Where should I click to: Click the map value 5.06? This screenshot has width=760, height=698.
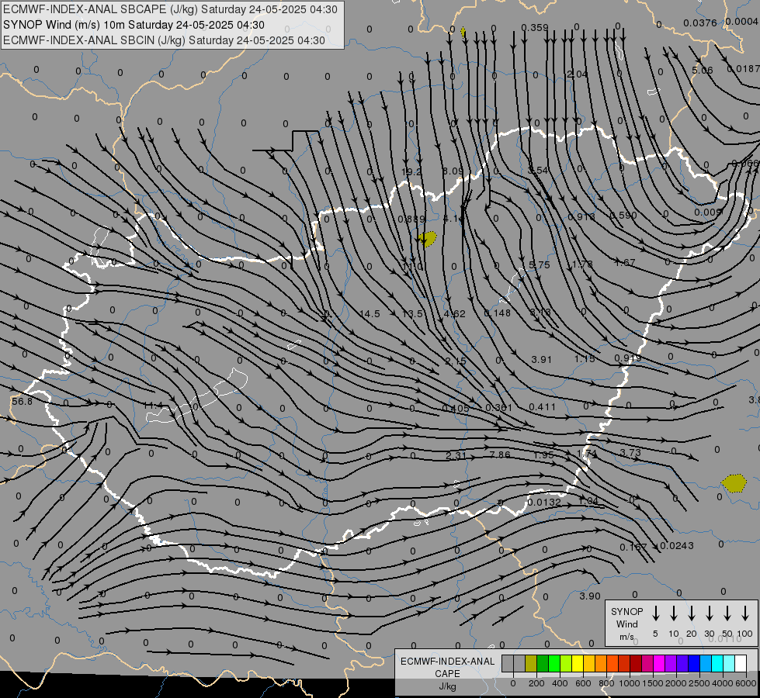coord(702,71)
